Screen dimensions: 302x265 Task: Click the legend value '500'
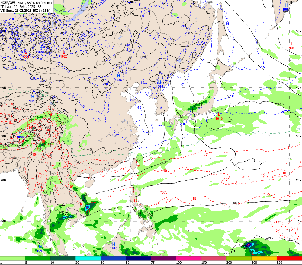254,263
